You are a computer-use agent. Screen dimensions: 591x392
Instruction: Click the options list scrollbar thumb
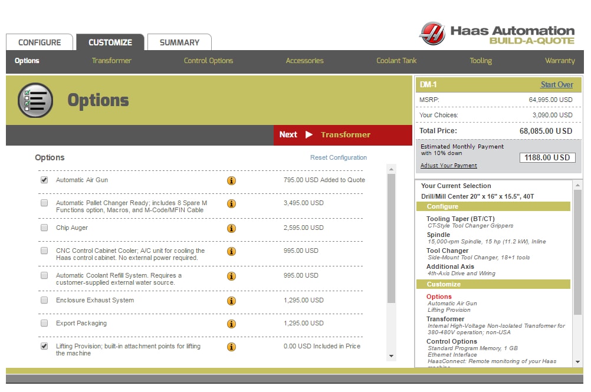(x=391, y=238)
